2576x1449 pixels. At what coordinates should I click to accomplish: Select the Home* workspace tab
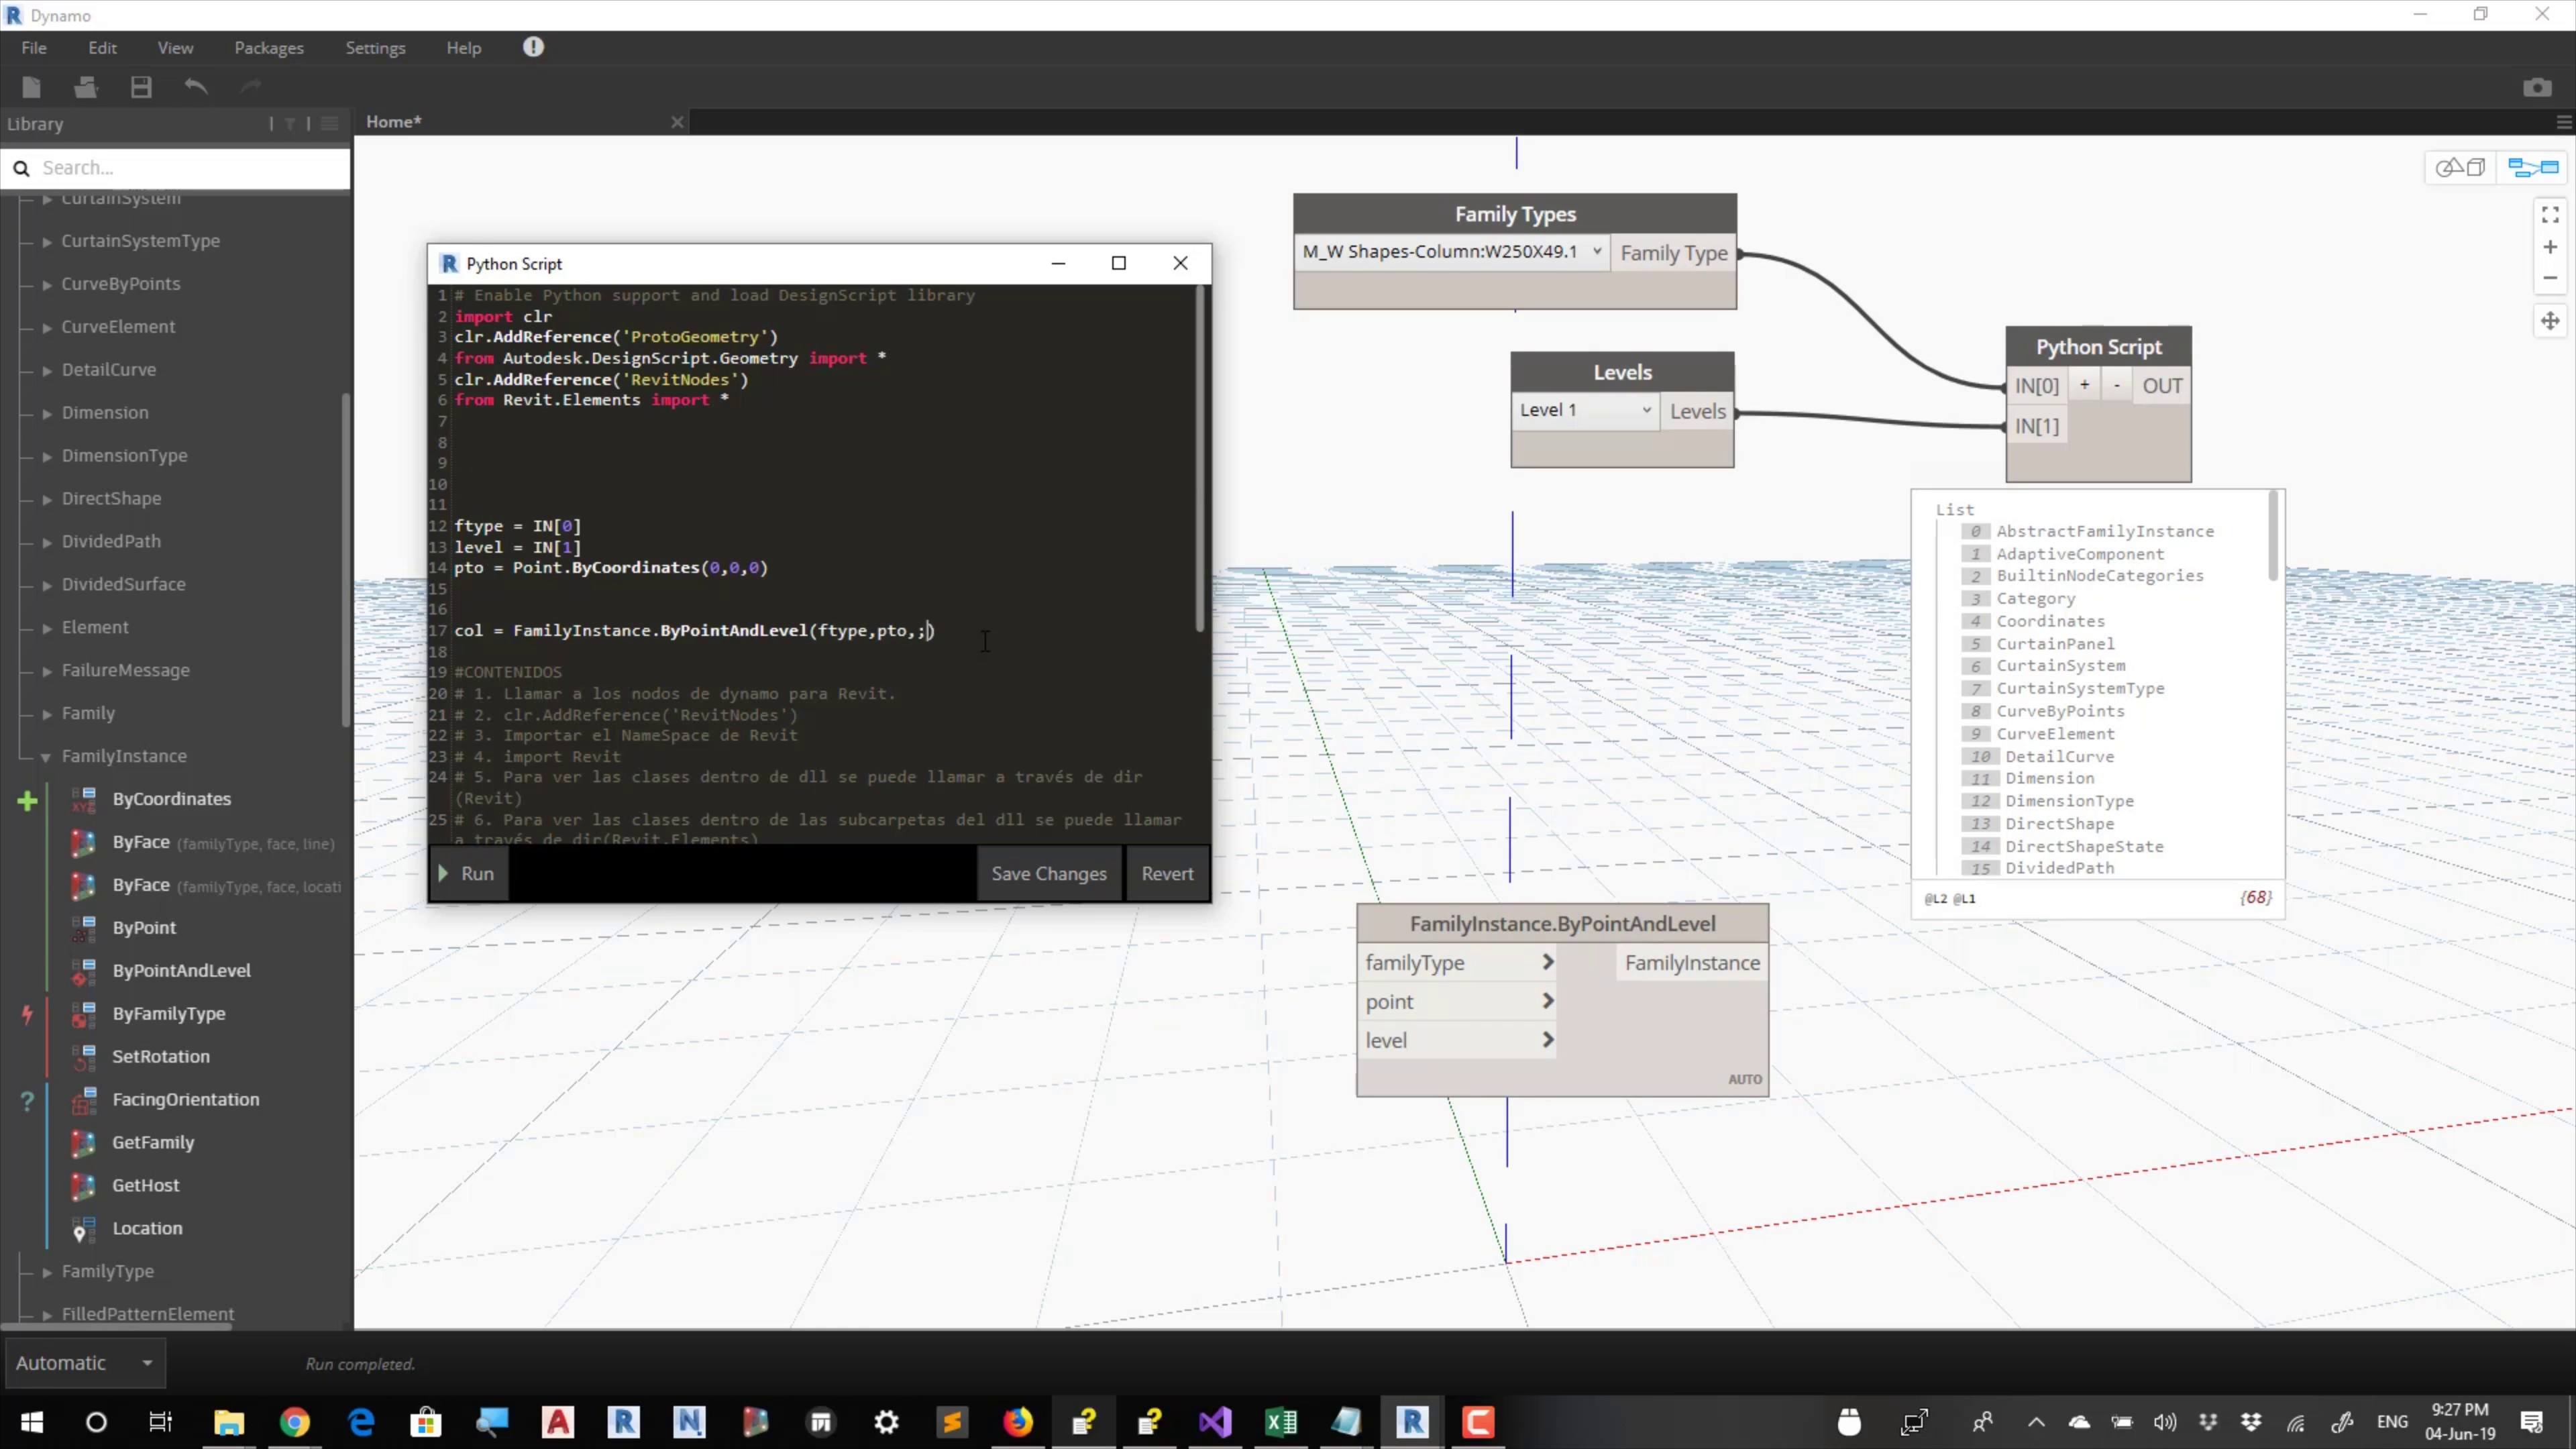[x=394, y=122]
